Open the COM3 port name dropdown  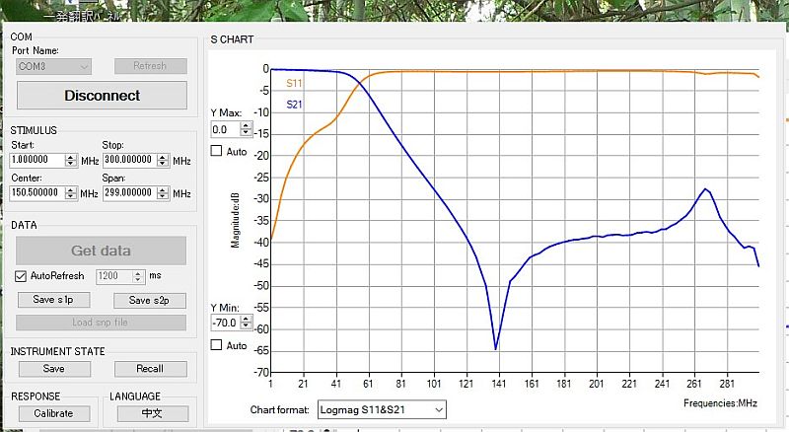(x=54, y=66)
